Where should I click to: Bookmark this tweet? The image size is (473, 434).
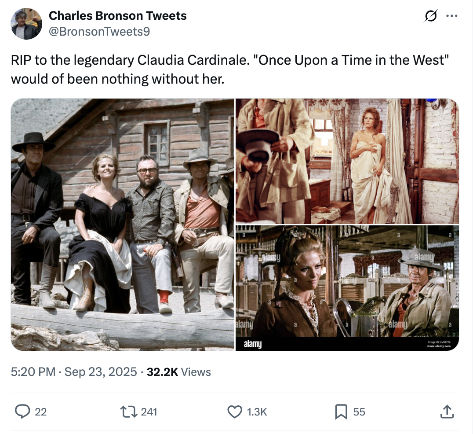pos(341,412)
